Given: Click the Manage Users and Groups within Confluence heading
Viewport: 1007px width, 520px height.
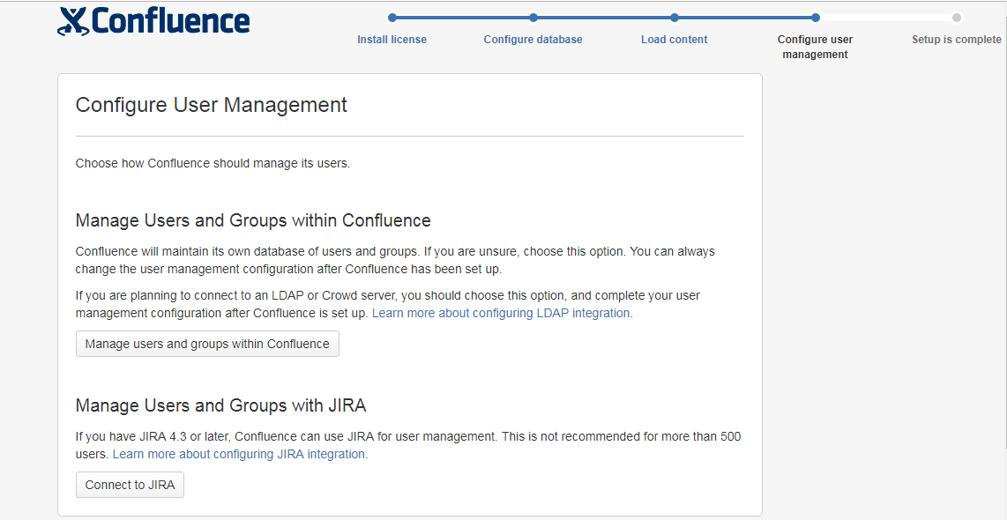Looking at the screenshot, I should tap(253, 220).
